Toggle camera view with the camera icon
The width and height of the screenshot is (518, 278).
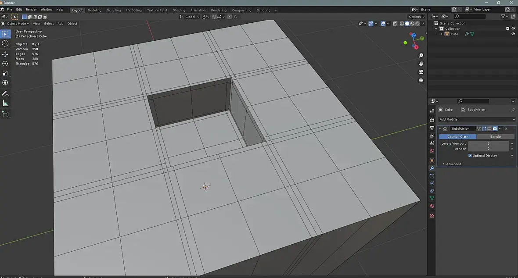(x=421, y=72)
